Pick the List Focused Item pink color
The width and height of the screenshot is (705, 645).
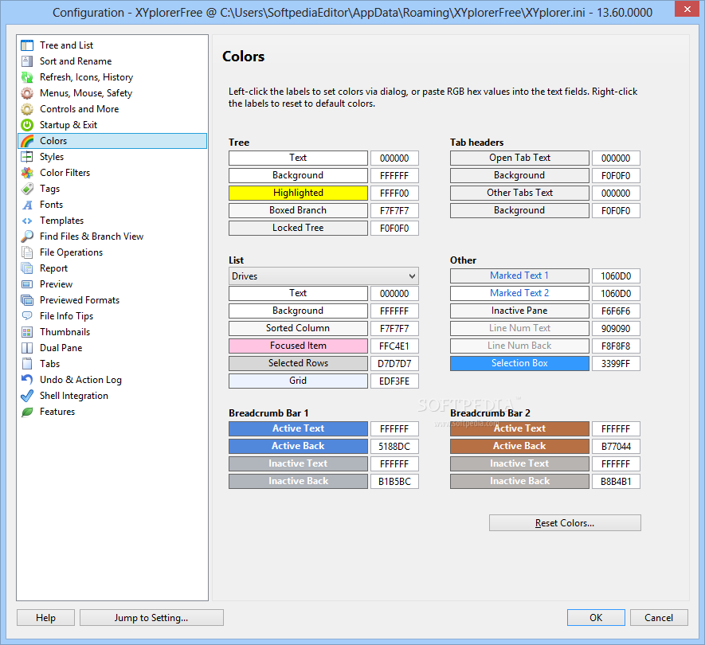(x=298, y=346)
